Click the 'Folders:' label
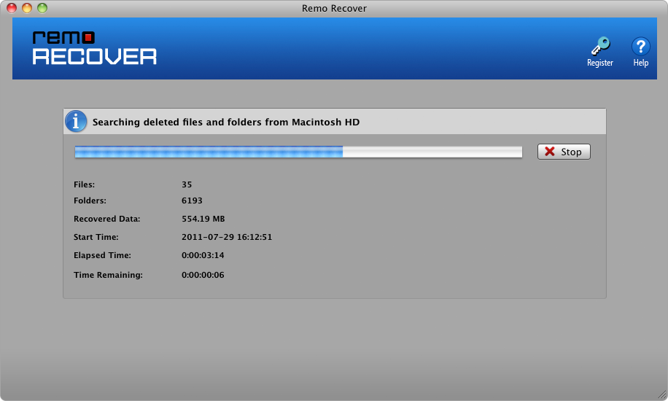 (90, 200)
